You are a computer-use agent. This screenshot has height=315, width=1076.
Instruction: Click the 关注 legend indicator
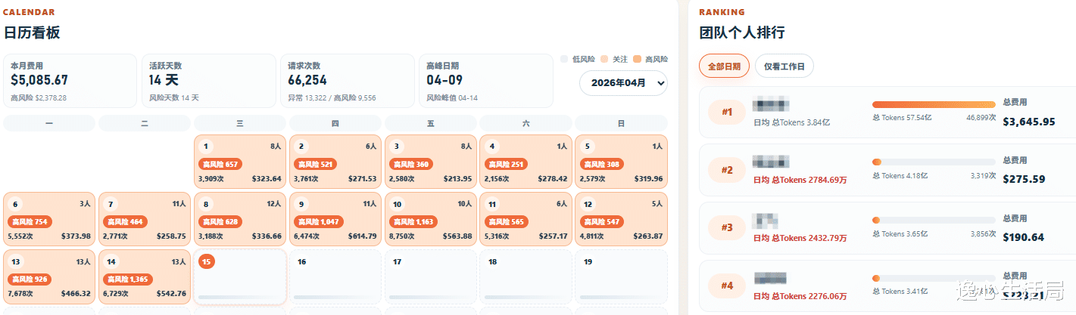604,59
